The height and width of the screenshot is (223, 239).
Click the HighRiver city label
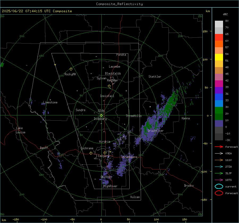[x=110, y=186]
